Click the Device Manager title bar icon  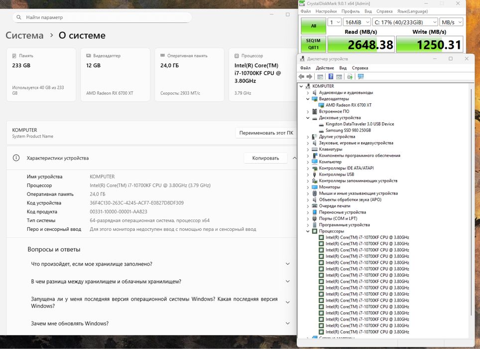point(302,58)
